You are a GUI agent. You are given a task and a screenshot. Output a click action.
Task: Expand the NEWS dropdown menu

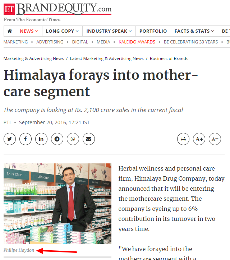(x=29, y=31)
